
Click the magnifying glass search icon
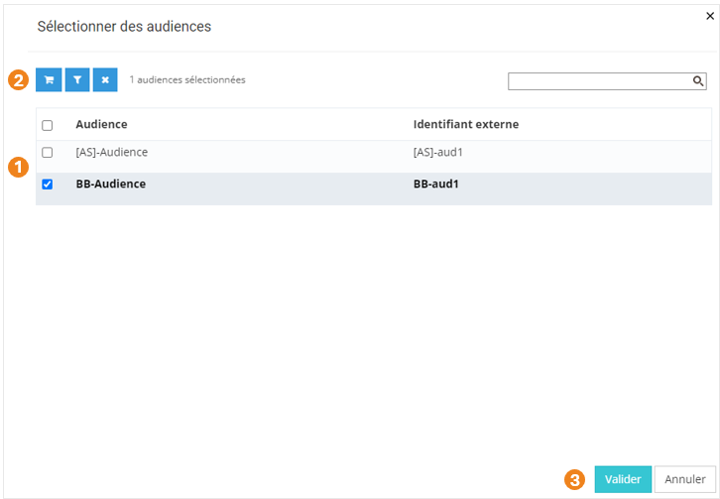698,81
